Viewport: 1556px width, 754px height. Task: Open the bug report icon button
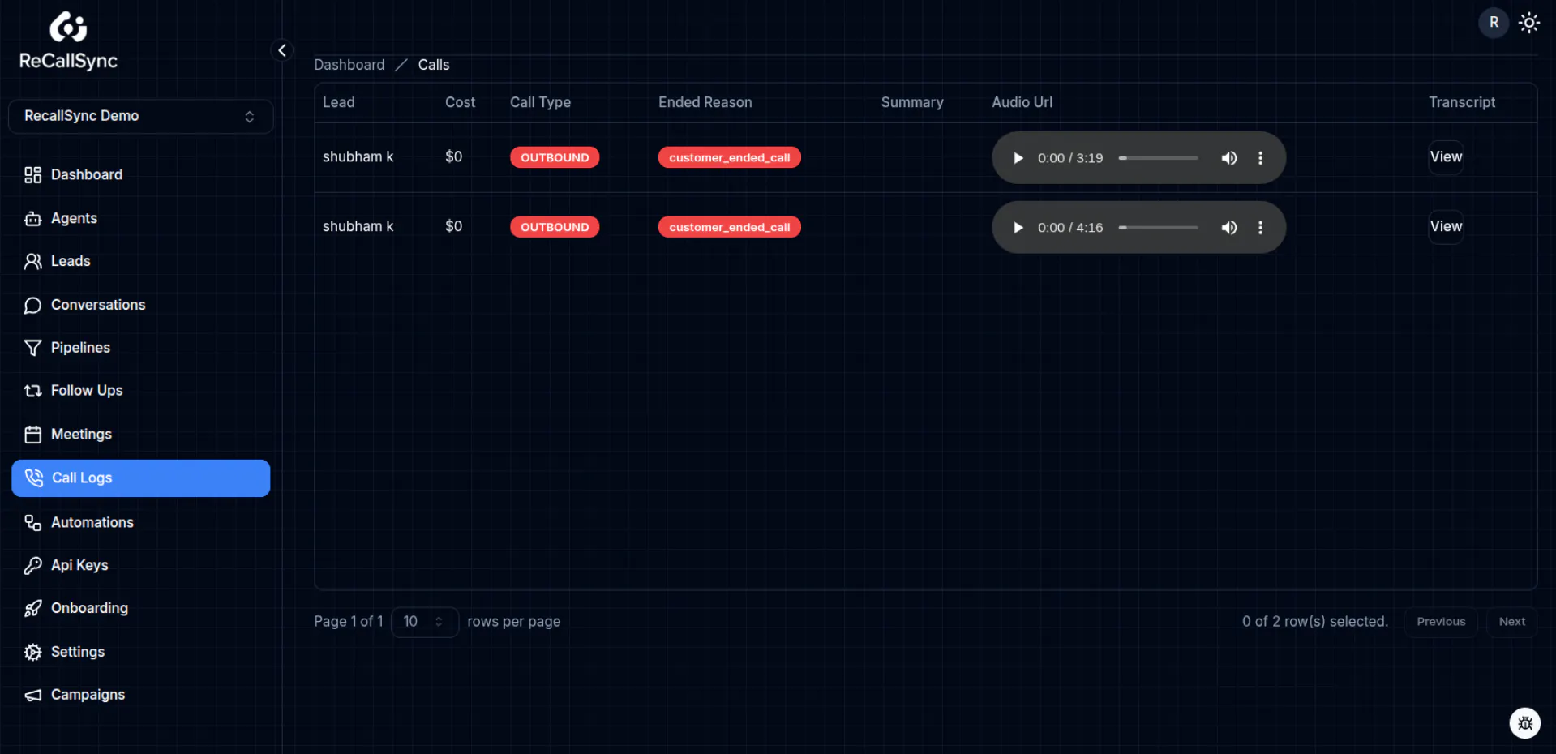(1524, 723)
